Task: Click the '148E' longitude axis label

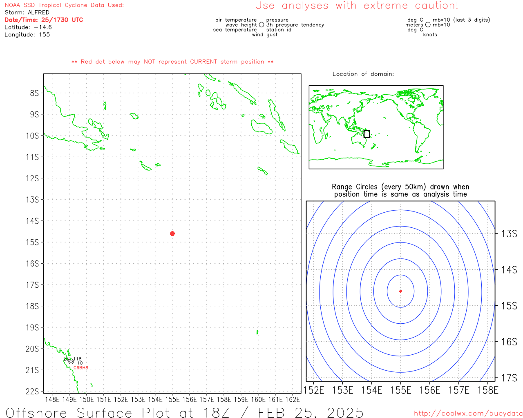Action: pyautogui.click(x=52, y=400)
